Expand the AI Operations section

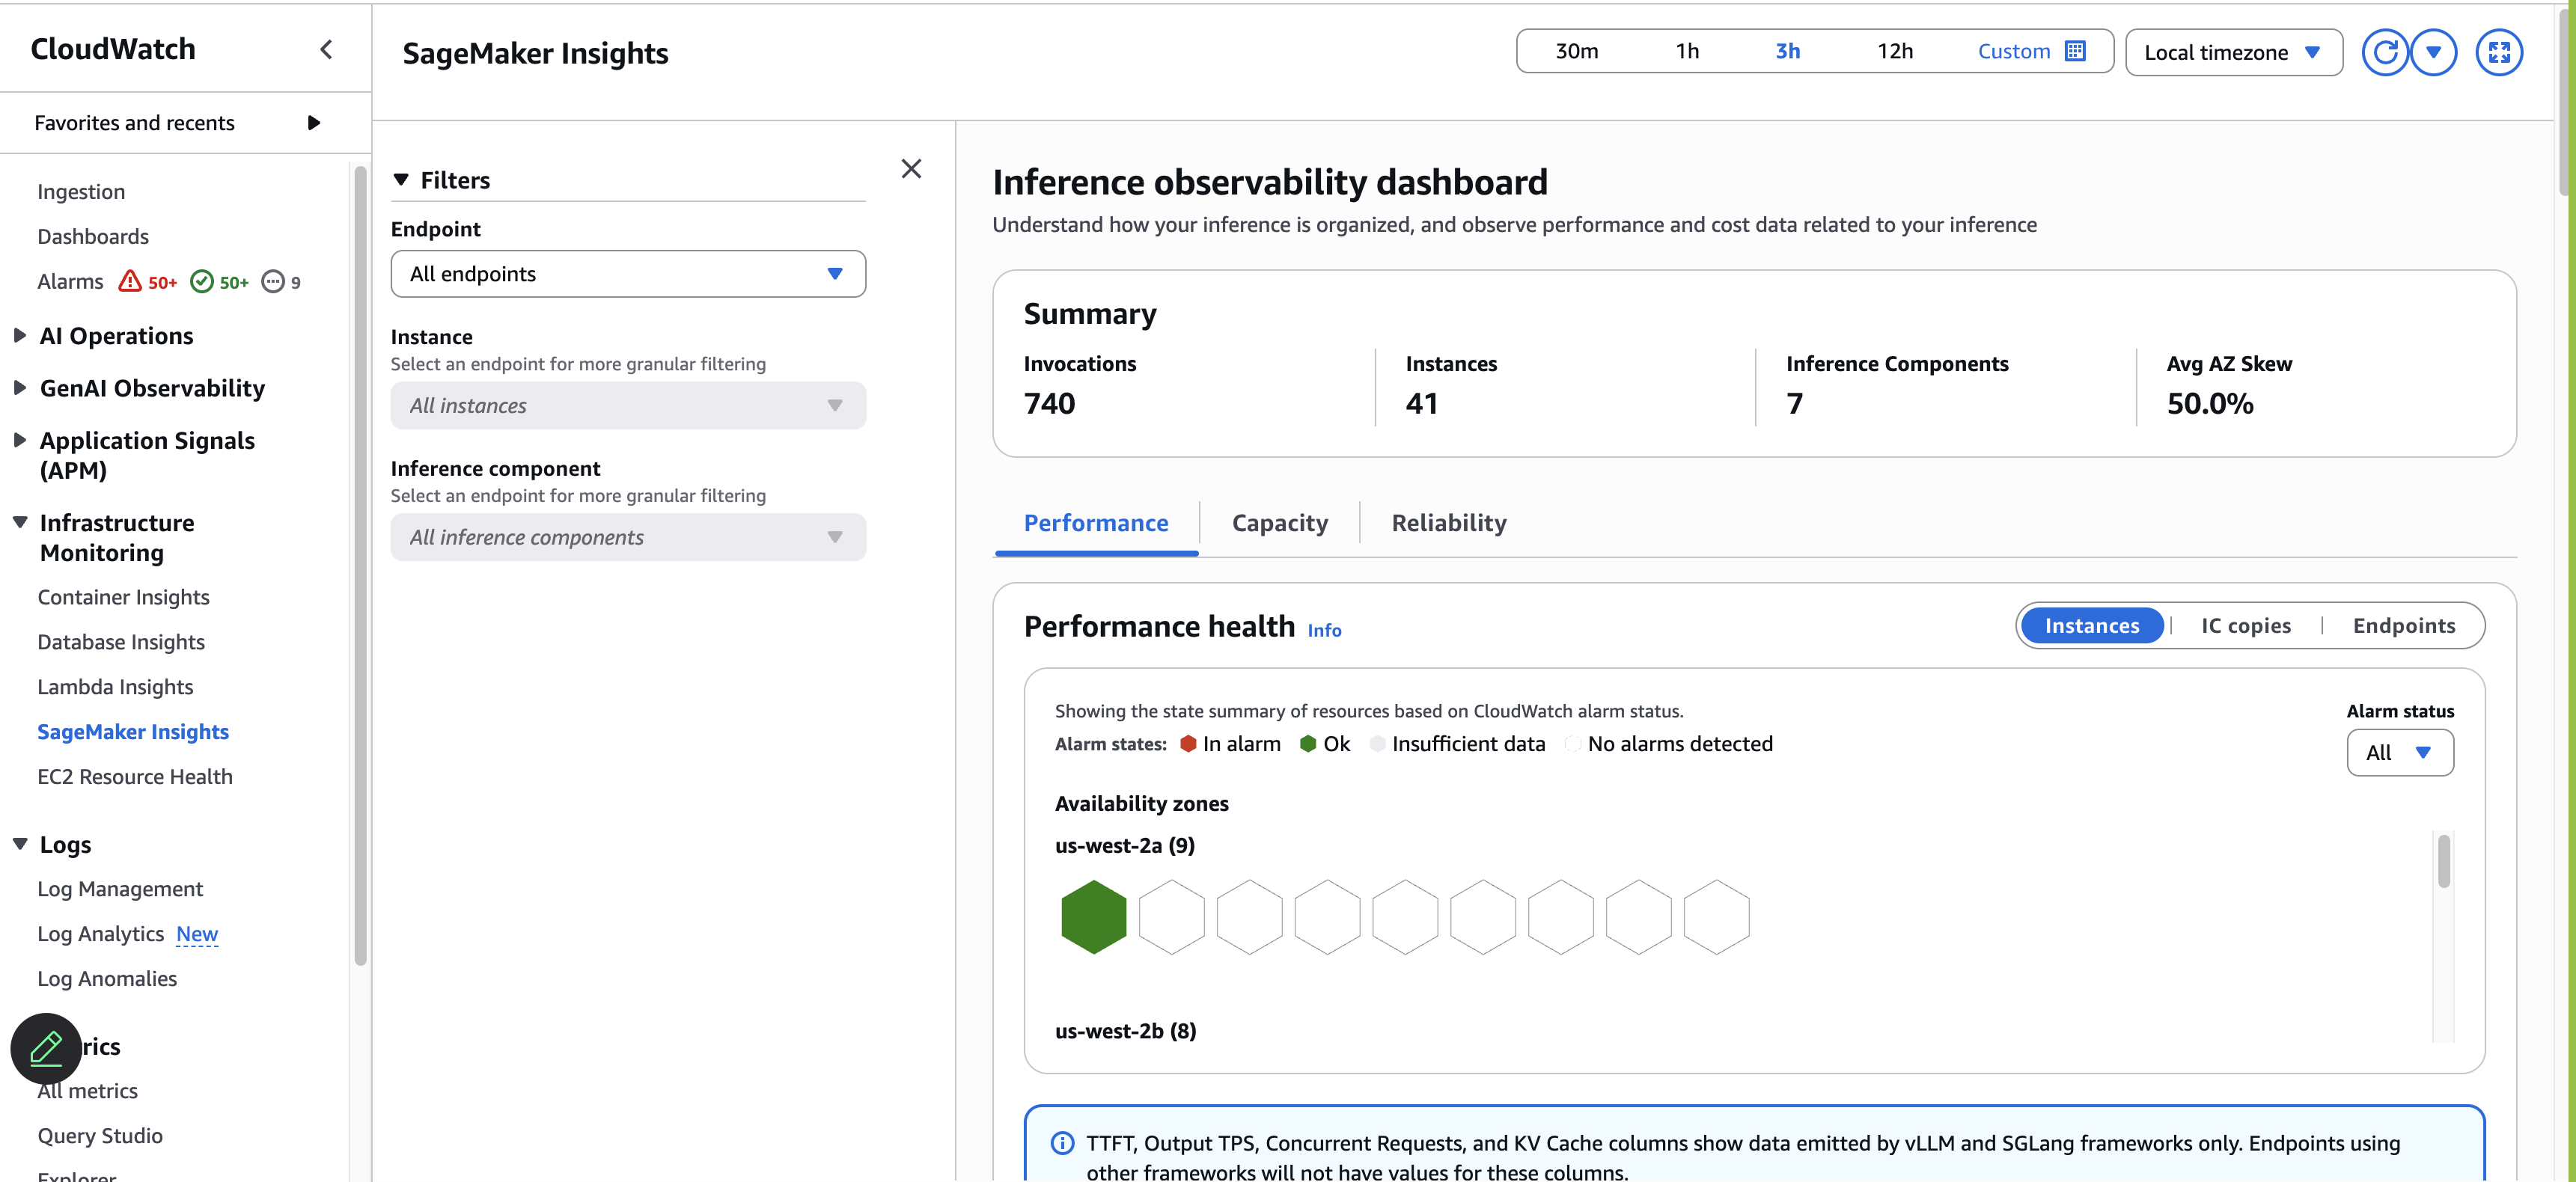coord(20,336)
